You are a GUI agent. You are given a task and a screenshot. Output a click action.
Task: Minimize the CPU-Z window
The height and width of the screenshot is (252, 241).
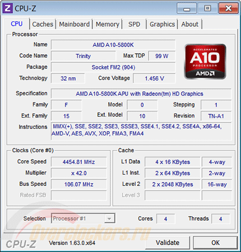[x=187, y=8]
